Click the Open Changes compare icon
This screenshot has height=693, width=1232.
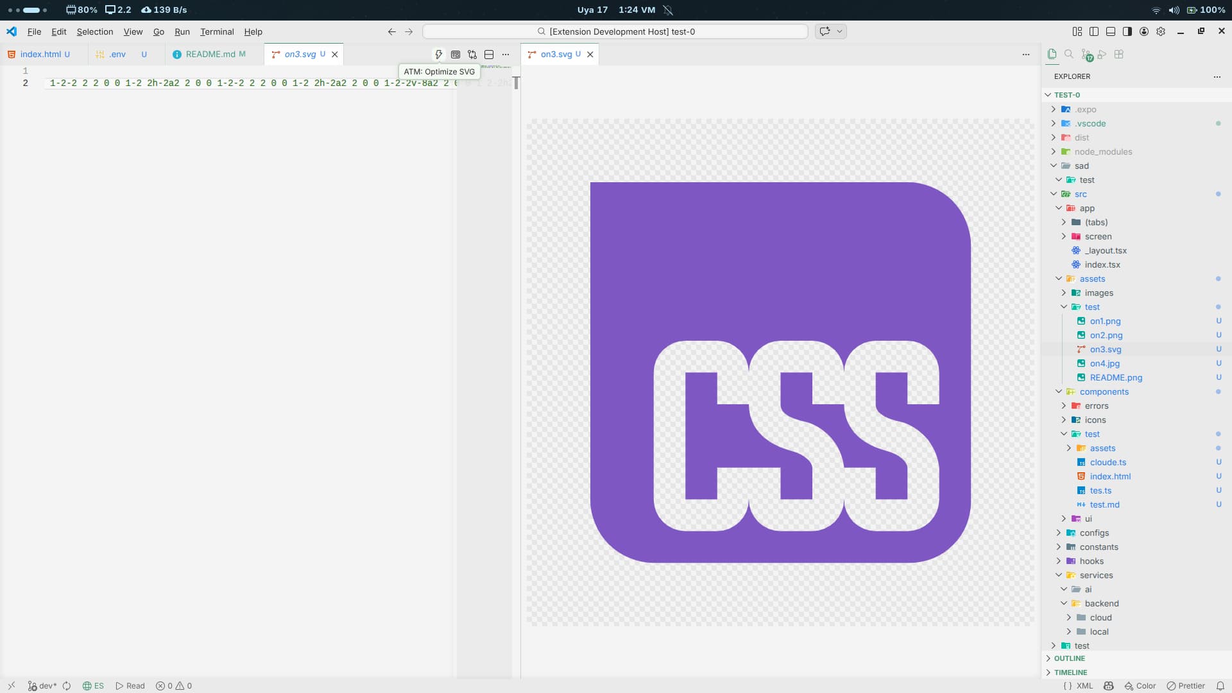(472, 55)
